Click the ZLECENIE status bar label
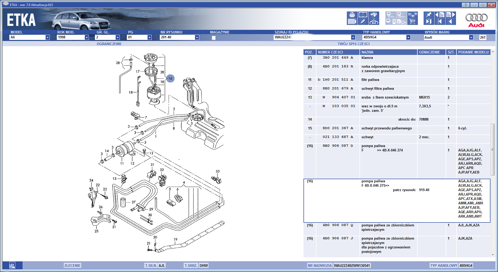 click(72, 266)
